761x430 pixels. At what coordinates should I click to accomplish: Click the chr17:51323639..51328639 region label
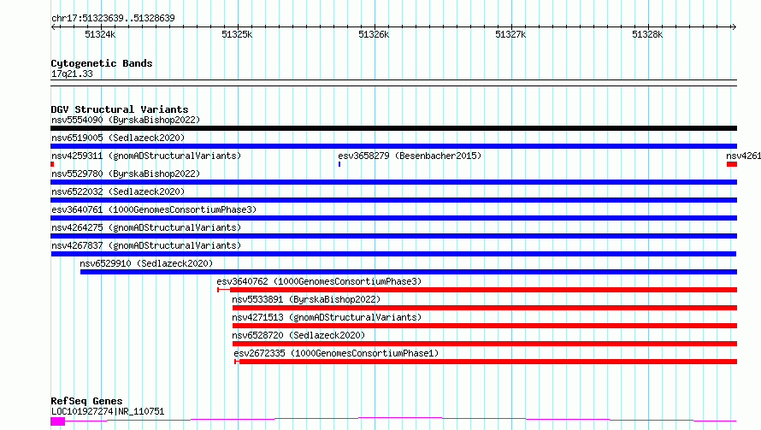click(113, 19)
